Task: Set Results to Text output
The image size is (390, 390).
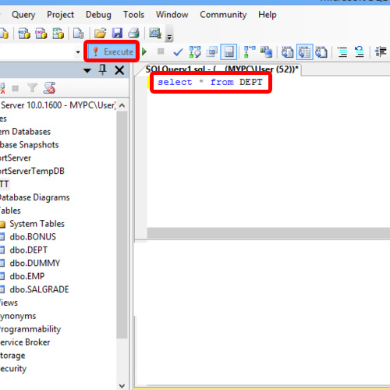Action: click(x=287, y=51)
